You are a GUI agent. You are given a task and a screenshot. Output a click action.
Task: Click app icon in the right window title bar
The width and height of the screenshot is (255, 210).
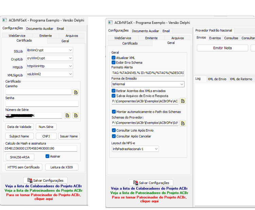pos(110,22)
